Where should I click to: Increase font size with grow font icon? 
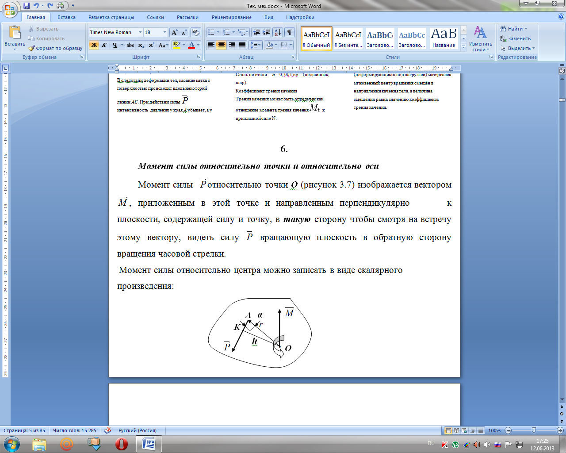point(175,32)
